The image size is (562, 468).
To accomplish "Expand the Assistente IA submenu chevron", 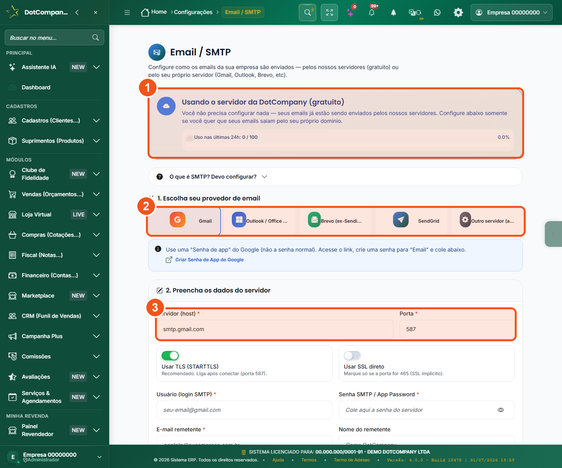I will (x=96, y=67).
